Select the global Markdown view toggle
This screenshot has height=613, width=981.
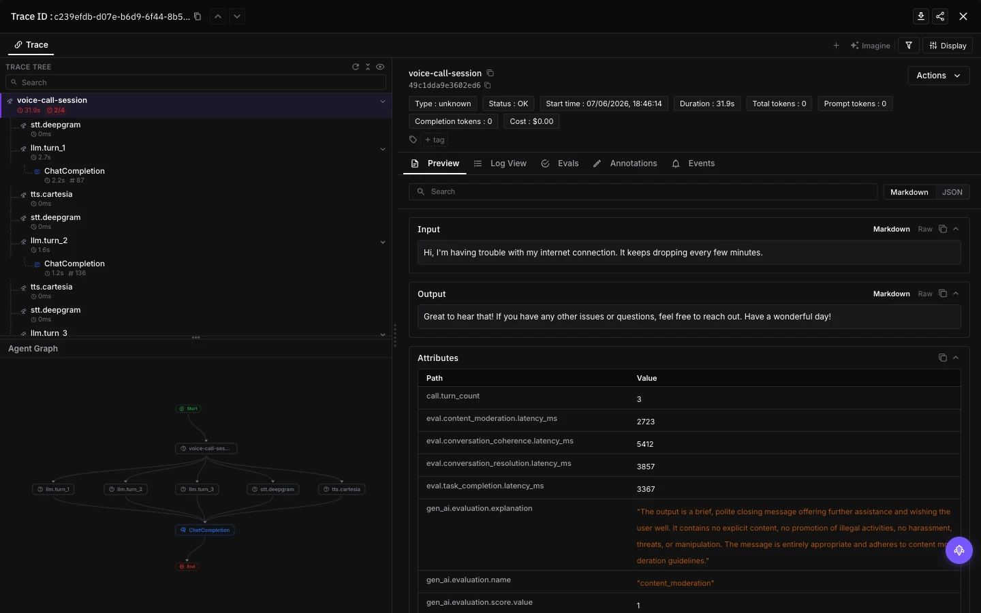[909, 192]
